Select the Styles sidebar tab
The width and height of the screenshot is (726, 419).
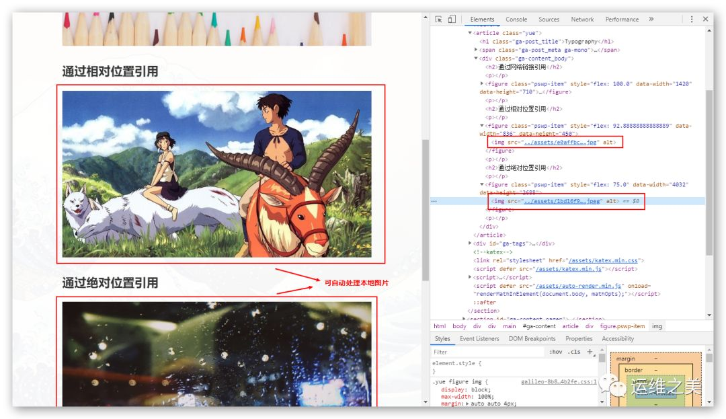pos(442,339)
